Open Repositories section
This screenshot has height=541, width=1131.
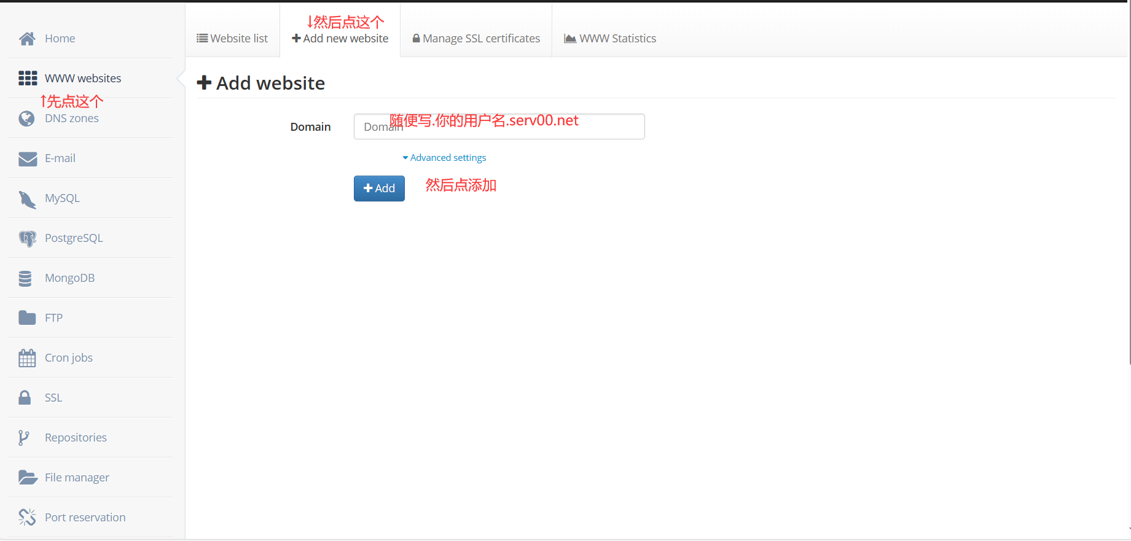point(91,437)
